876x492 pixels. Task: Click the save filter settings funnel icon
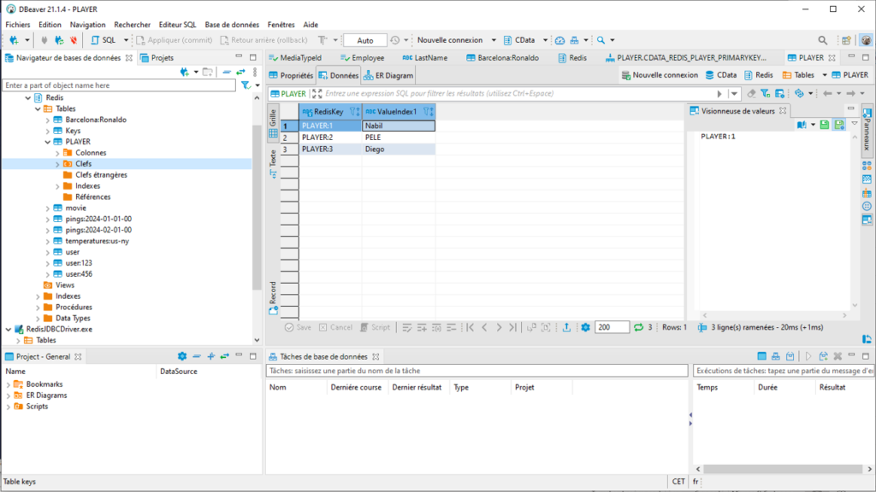[766, 94]
